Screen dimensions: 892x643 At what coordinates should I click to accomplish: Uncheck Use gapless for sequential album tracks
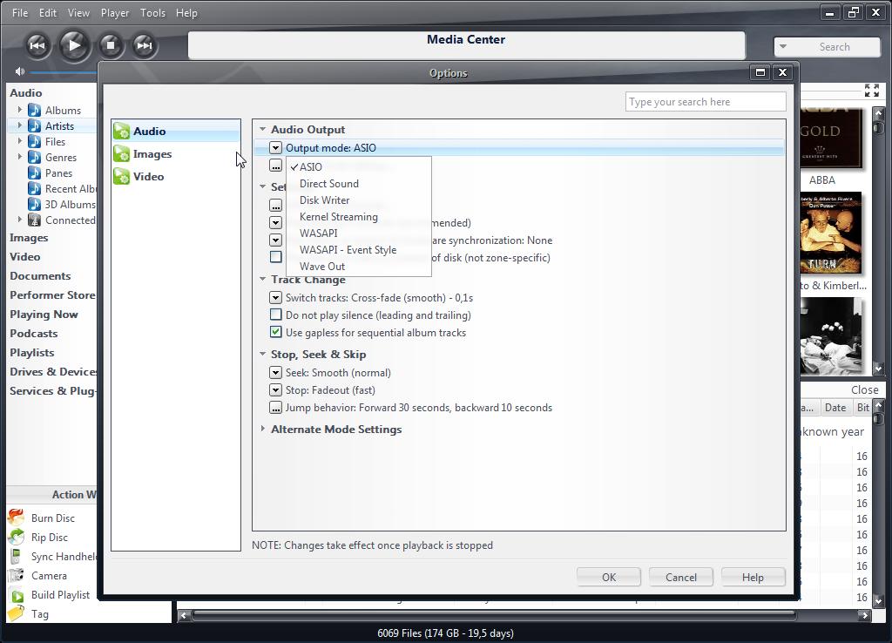(276, 333)
